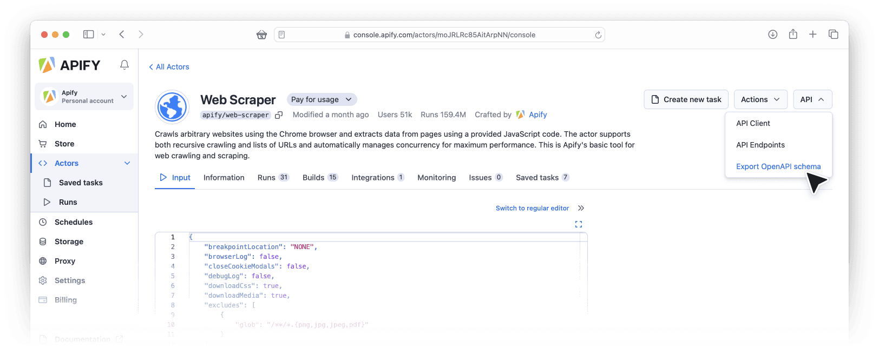Click line 2 breakpointLocation in JSON editor
The height and width of the screenshot is (362, 879).
(x=260, y=247)
